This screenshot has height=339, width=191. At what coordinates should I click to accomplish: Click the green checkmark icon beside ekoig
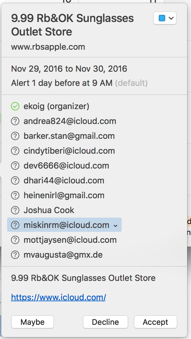(x=15, y=106)
